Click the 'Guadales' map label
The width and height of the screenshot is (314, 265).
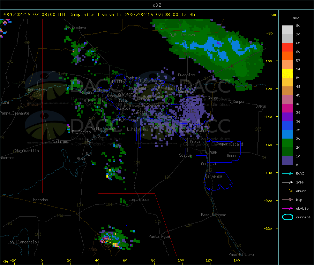(186, 75)
